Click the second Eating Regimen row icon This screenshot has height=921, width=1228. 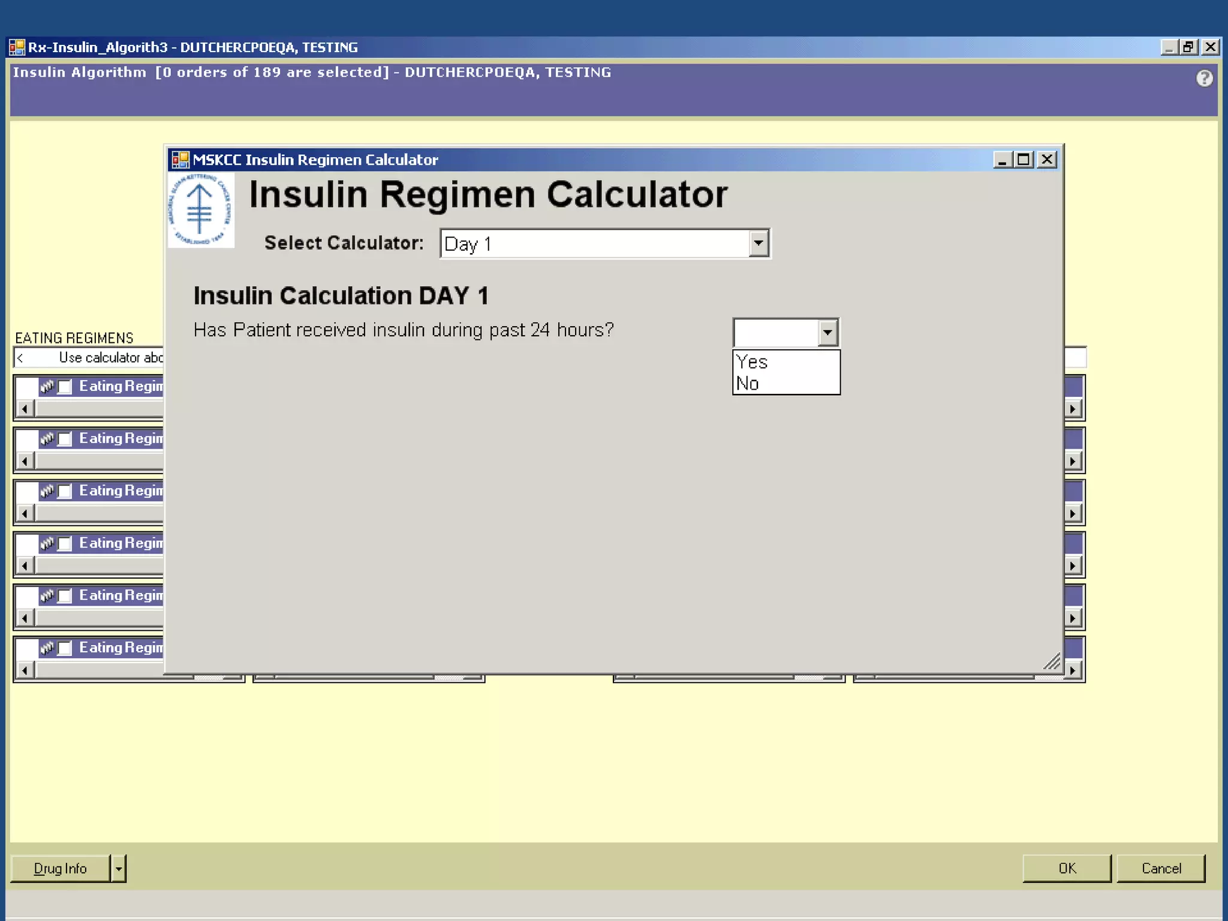click(47, 439)
